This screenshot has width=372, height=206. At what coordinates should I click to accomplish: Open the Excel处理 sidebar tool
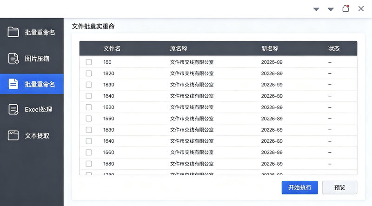[x=32, y=109]
